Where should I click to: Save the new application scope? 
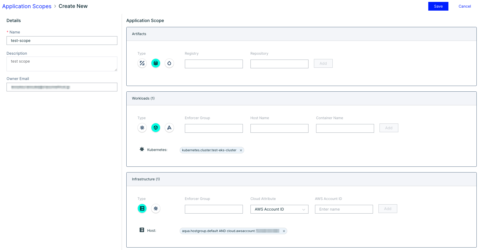click(438, 6)
